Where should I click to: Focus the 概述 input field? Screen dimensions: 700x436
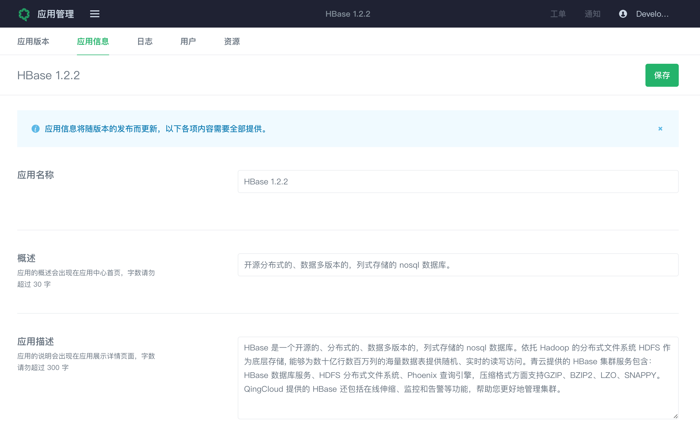(x=458, y=265)
